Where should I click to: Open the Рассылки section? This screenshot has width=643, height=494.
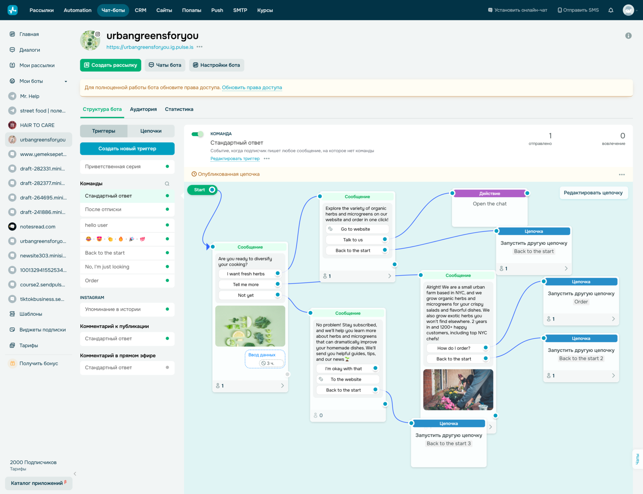point(41,10)
